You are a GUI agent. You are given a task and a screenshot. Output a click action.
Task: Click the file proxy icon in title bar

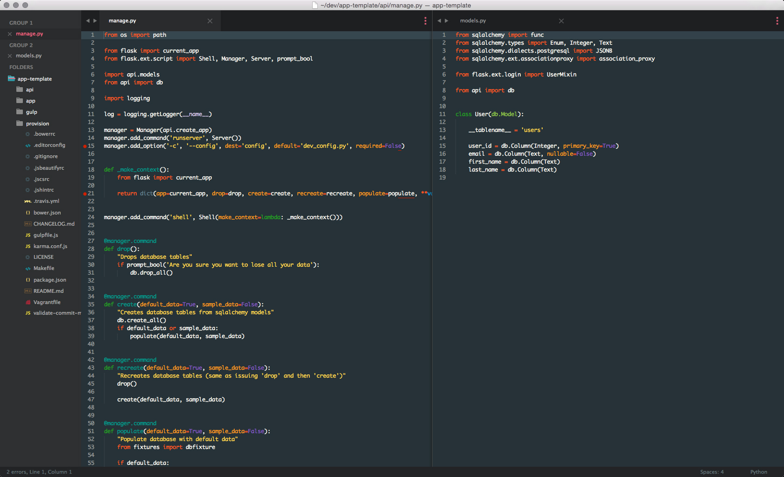coord(315,5)
